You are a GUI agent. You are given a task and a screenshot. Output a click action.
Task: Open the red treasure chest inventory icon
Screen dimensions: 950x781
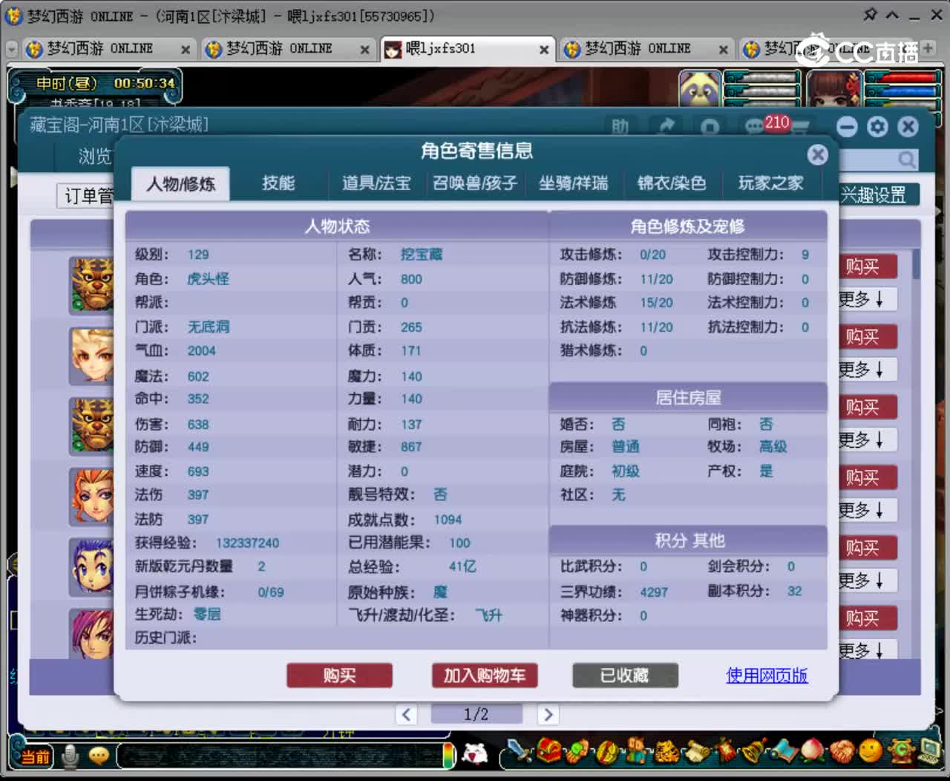pos(549,751)
